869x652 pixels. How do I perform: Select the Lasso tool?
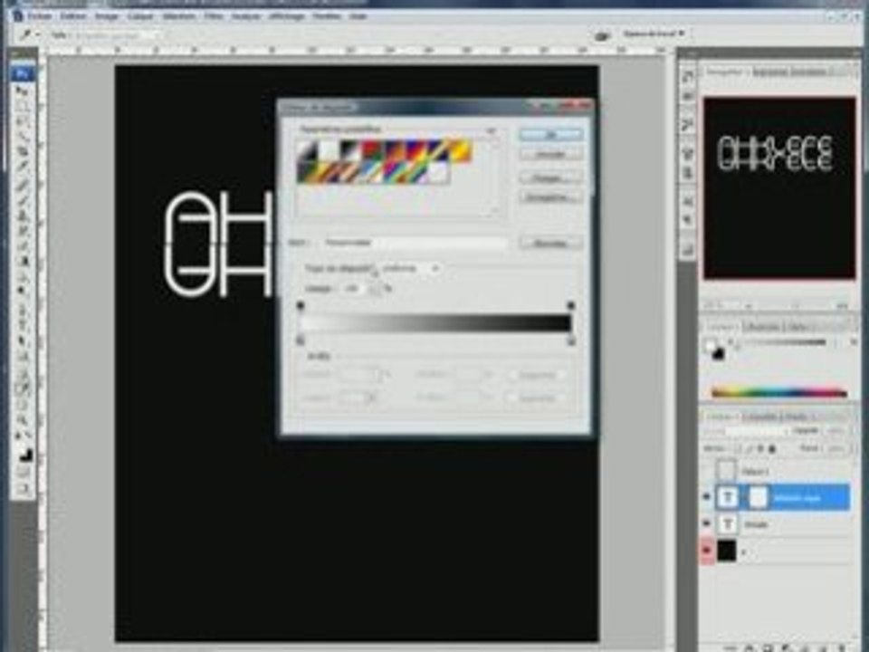(24, 120)
